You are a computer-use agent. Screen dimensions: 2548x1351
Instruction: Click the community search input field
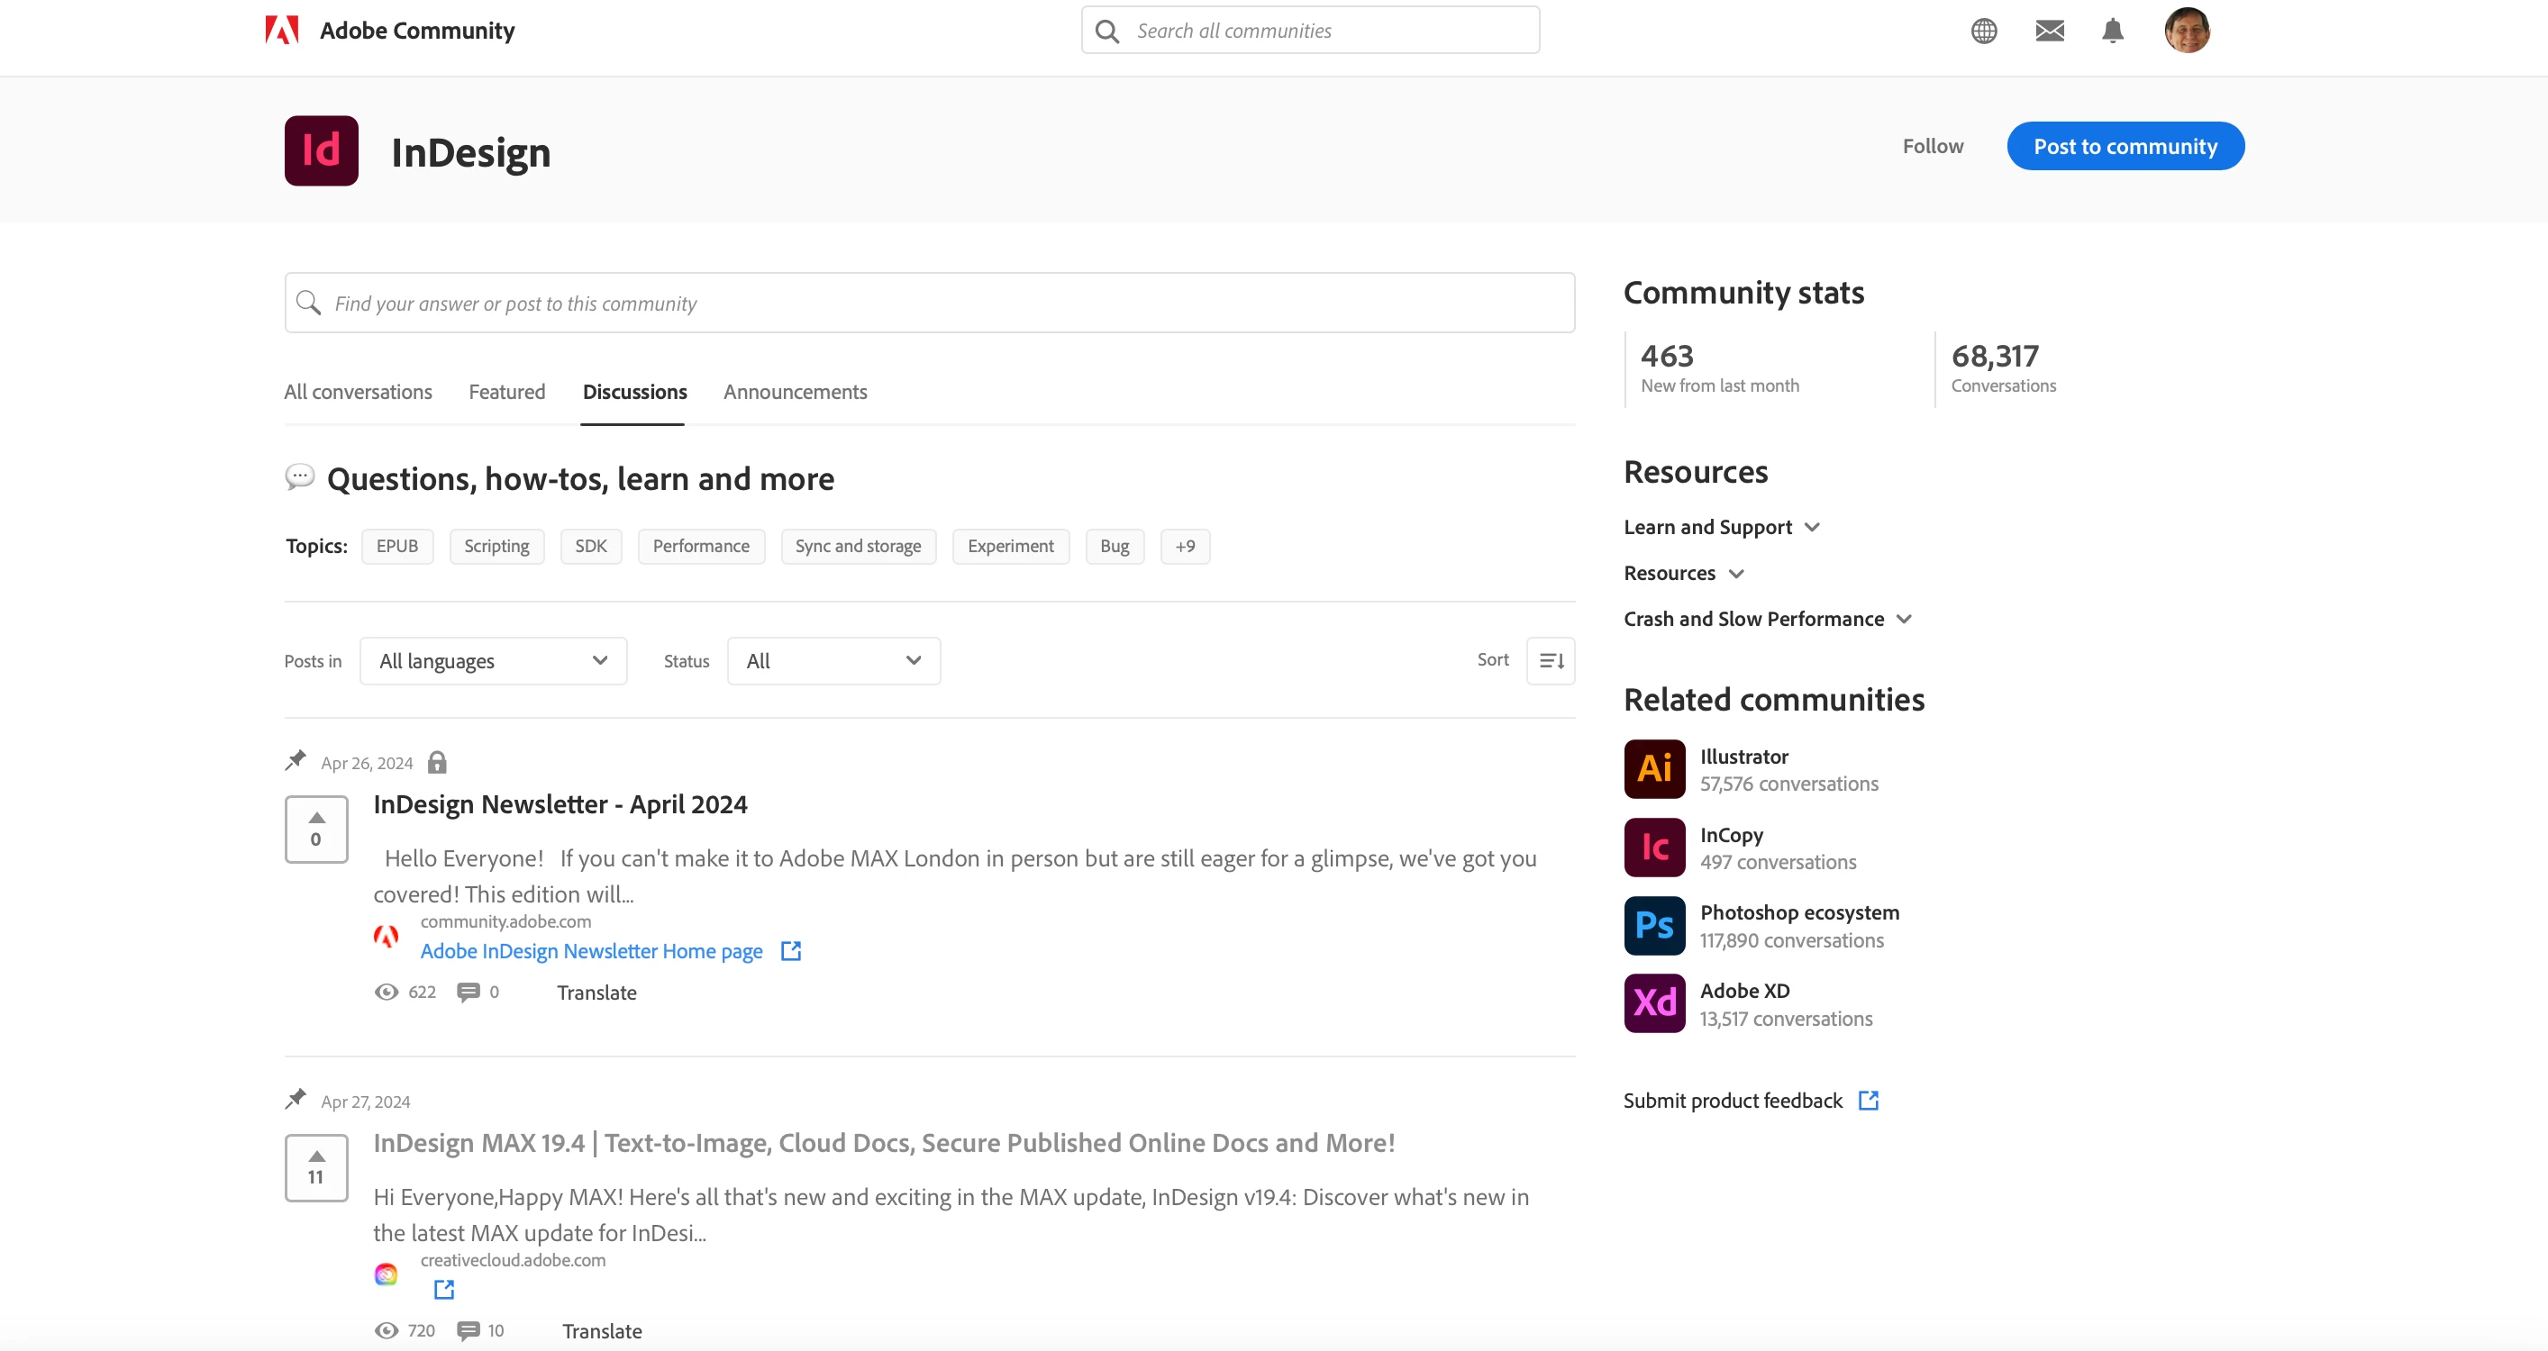[930, 304]
